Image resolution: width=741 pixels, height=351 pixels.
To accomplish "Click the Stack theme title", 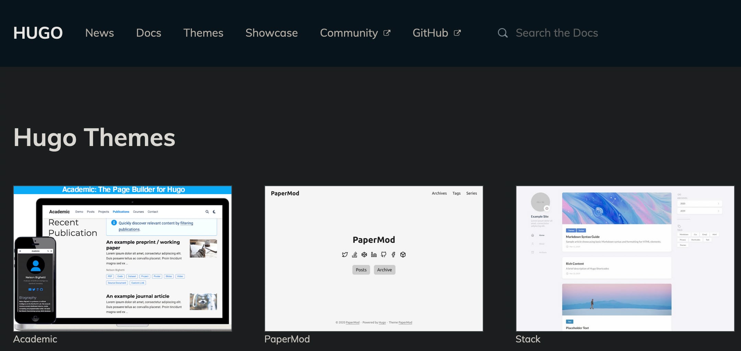I will click(528, 339).
